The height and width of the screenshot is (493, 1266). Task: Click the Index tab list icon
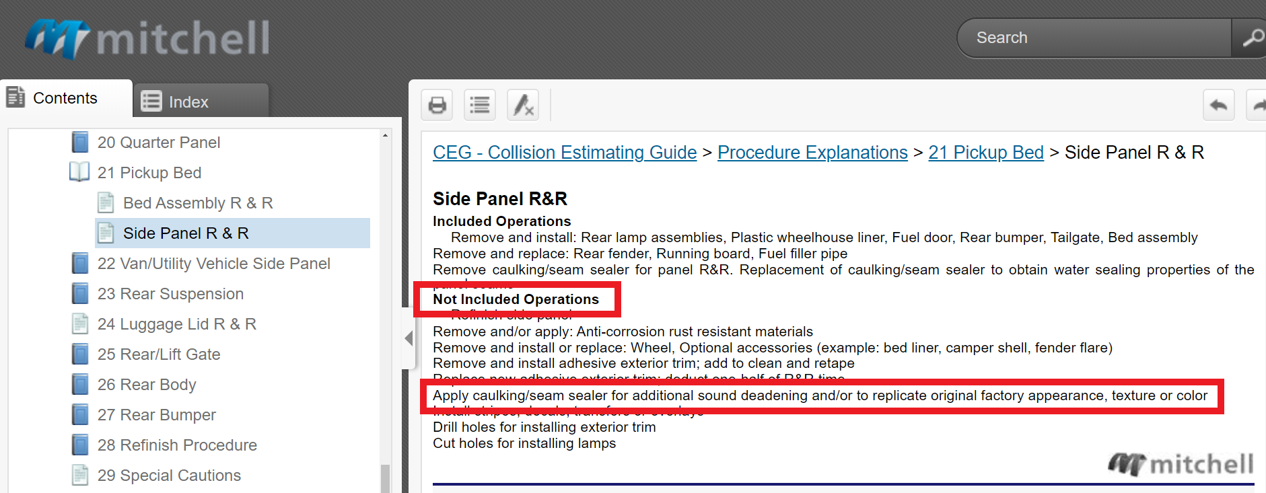click(x=151, y=102)
